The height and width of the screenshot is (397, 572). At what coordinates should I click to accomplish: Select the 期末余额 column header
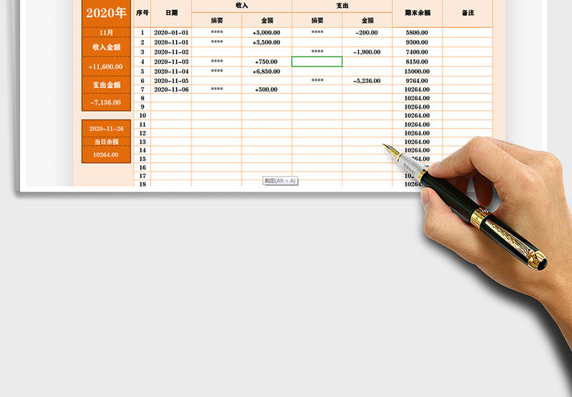(417, 13)
